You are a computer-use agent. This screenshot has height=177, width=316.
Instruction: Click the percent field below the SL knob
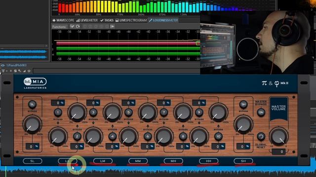coord(33,147)
